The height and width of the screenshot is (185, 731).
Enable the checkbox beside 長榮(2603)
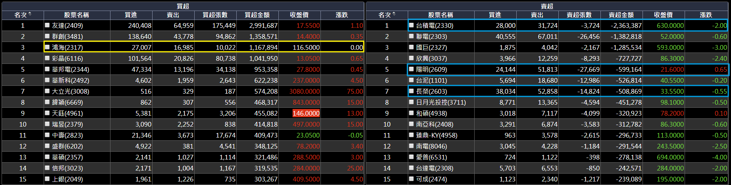(x=411, y=91)
